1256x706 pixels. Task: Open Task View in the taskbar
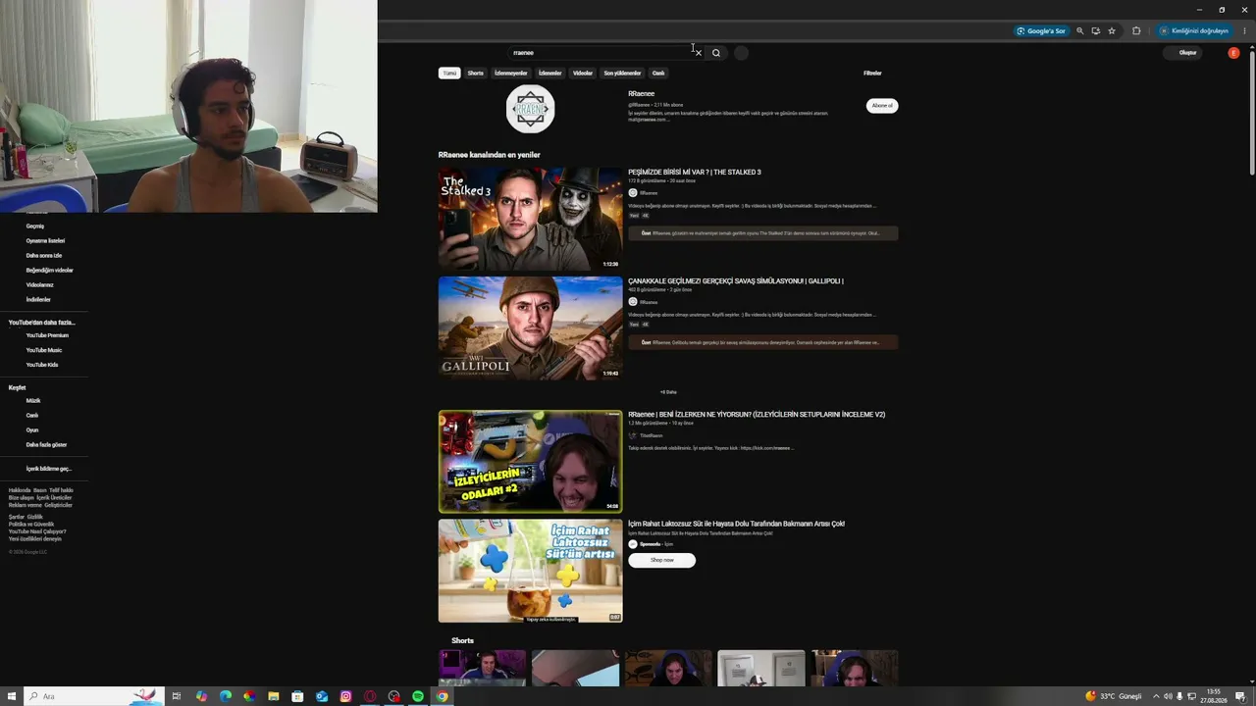(177, 696)
